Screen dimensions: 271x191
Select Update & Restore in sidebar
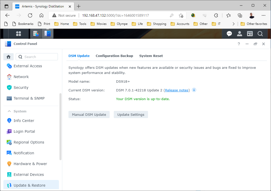point(31,185)
